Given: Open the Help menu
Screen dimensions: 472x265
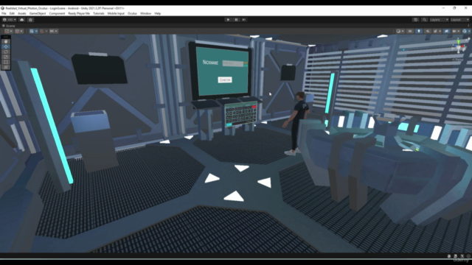Looking at the screenshot, I should (157, 13).
